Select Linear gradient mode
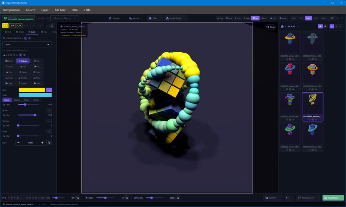The image size is (346, 207). 7,100
